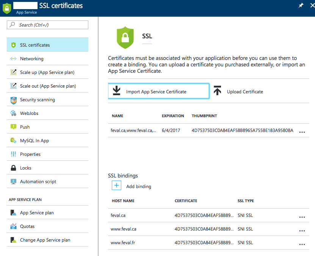The height and width of the screenshot is (256, 315).
Task: Open Scale up (App Service plan)
Action: pyautogui.click(x=48, y=72)
